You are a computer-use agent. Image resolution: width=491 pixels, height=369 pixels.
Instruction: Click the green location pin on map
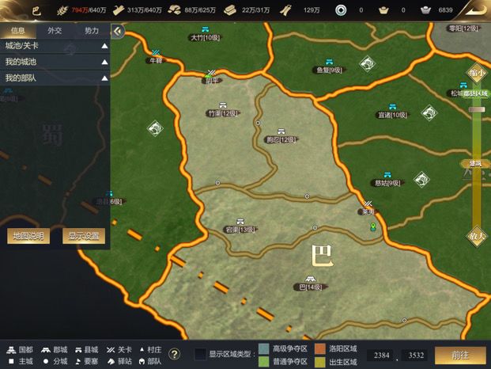373,226
